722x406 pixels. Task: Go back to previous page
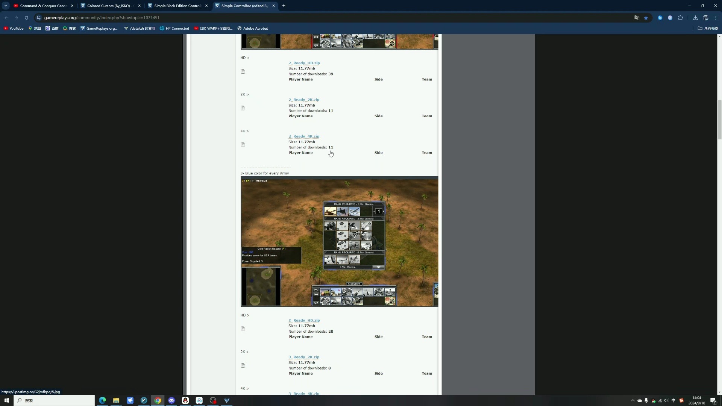(6, 18)
